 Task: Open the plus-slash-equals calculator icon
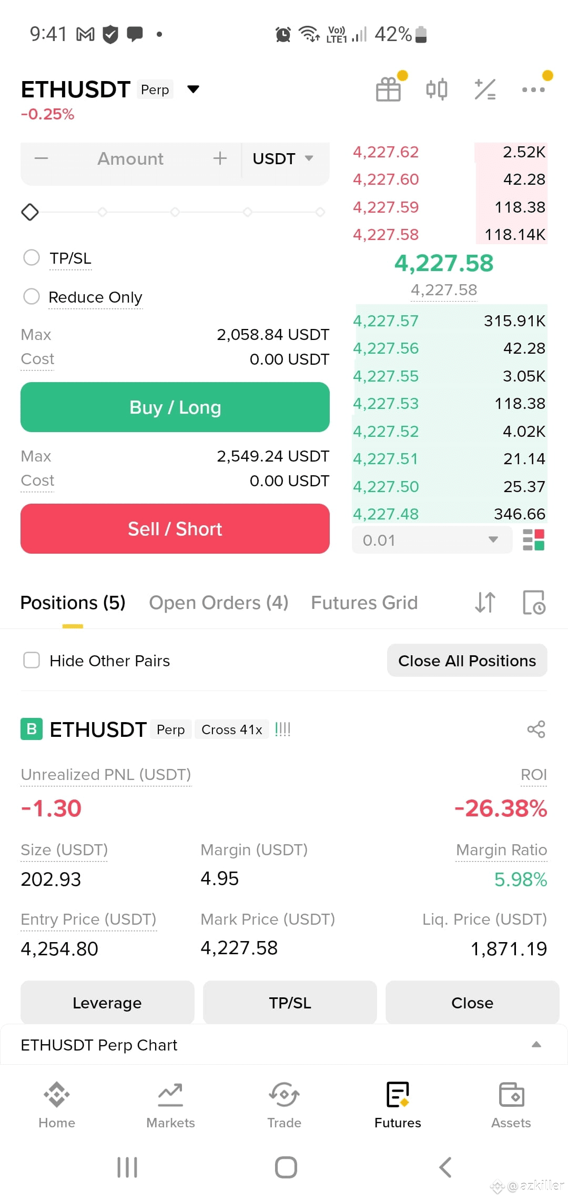point(485,89)
